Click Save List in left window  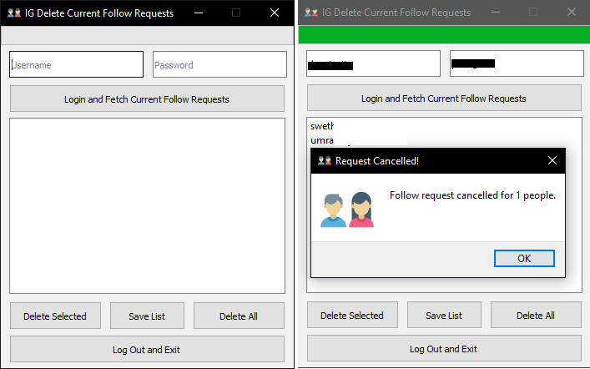pos(147,316)
